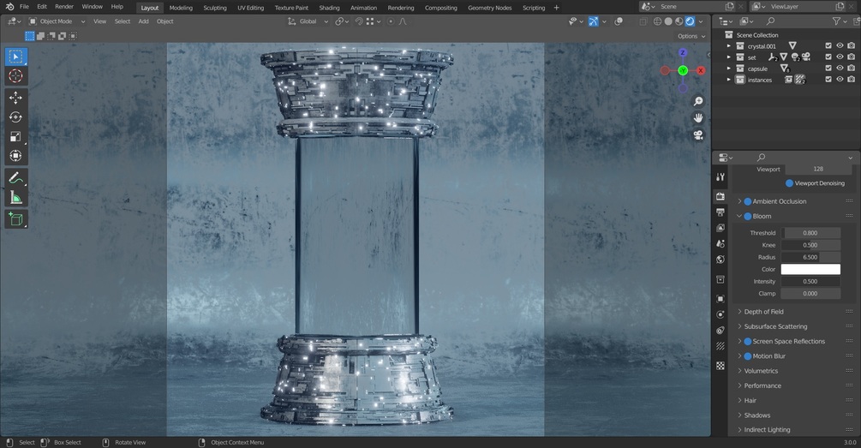Hide the capsule collection in viewport
This screenshot has width=861, height=448.
[x=840, y=68]
